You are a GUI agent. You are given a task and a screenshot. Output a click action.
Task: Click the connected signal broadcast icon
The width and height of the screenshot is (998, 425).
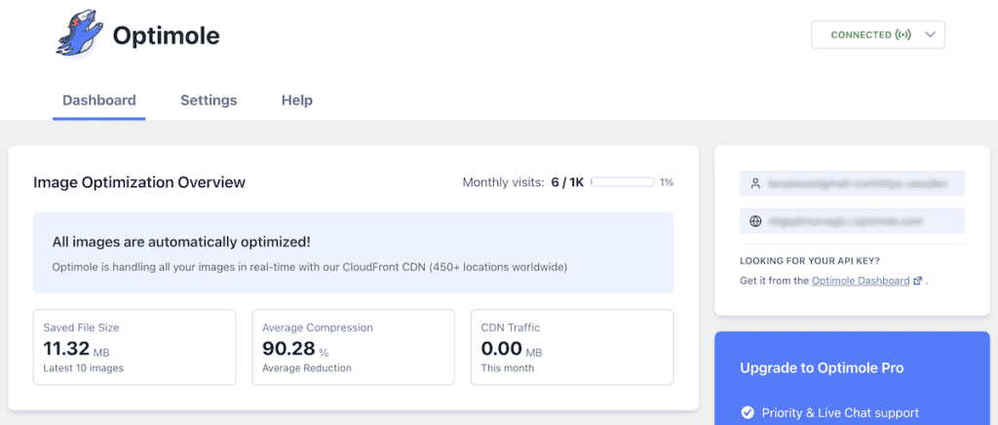coord(903,35)
